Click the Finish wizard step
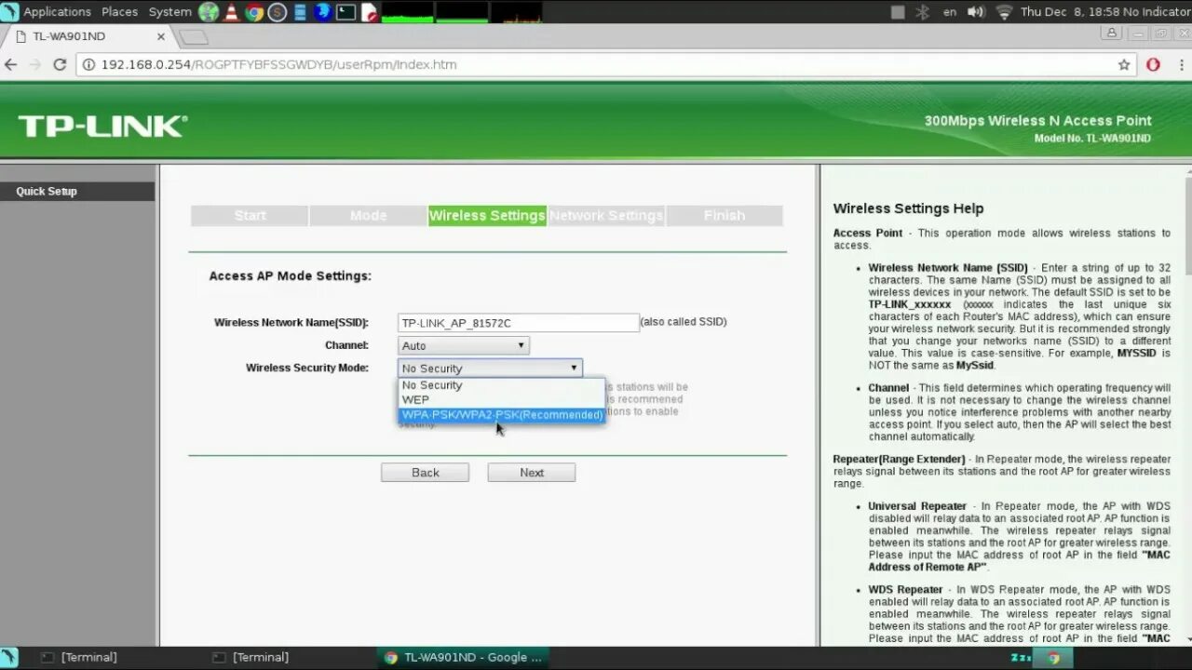The image size is (1192, 670). pos(725,216)
